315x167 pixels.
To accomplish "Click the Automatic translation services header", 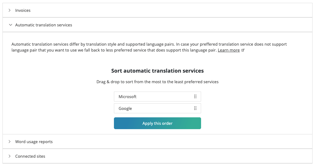I will point(157,25).
